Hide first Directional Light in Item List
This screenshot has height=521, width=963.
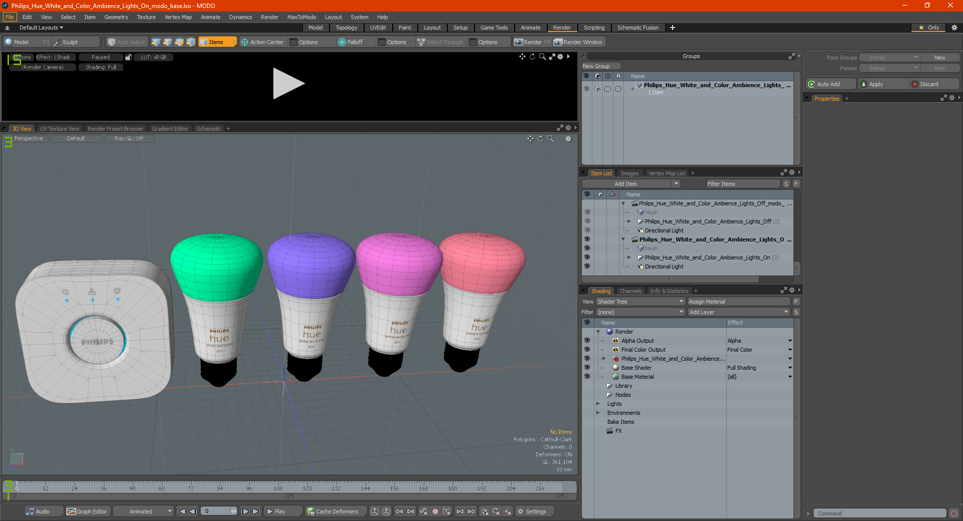point(587,230)
